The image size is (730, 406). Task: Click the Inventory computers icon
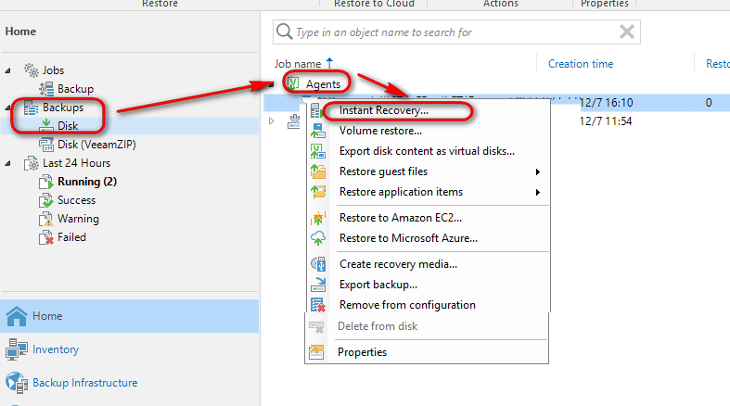(17, 349)
